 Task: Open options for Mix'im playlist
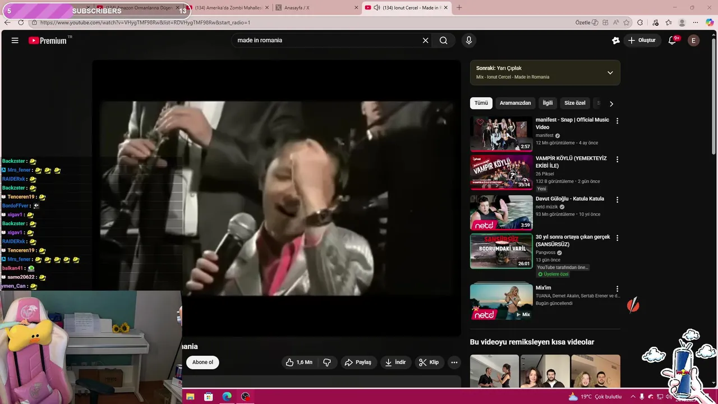[617, 288]
